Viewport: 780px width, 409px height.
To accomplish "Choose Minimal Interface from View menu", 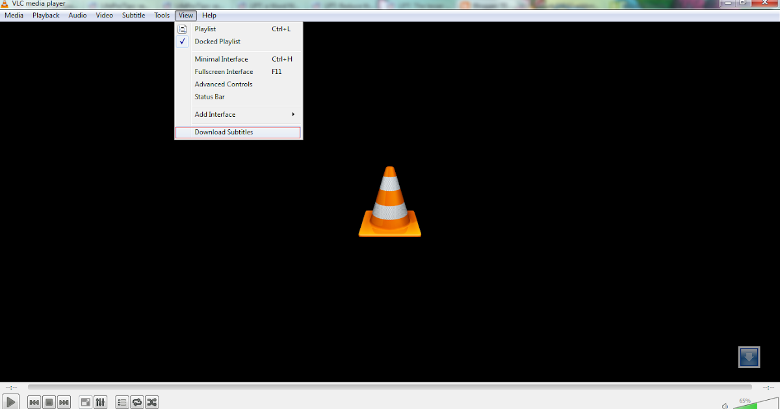I will tap(239, 59).
